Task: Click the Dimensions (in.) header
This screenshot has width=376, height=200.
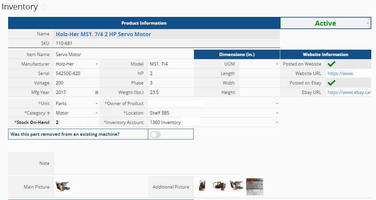Action: pyautogui.click(x=237, y=54)
